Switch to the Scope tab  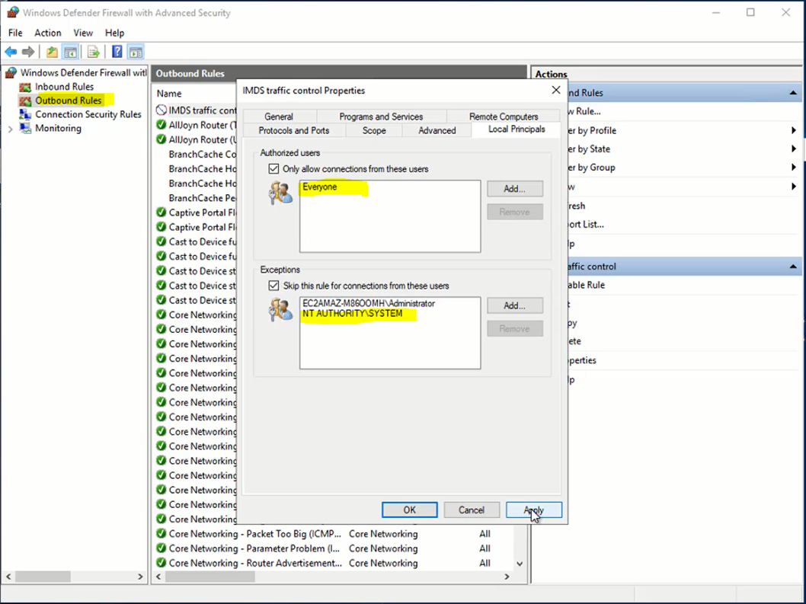pyautogui.click(x=374, y=130)
